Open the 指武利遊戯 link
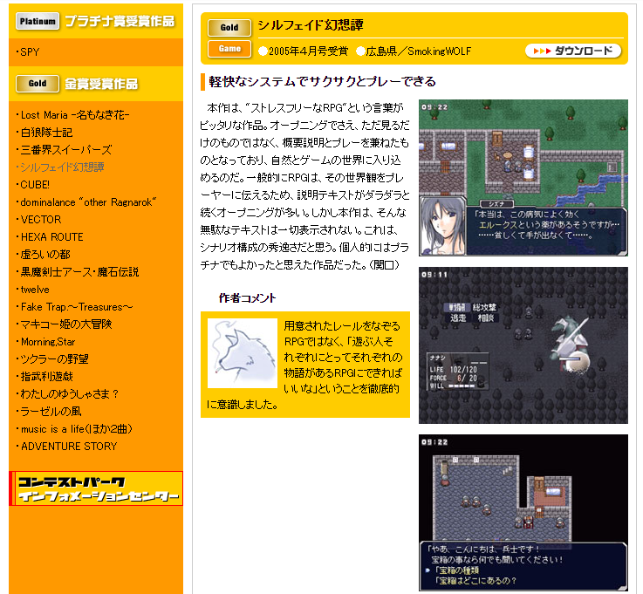The image size is (643, 594). click(x=47, y=376)
